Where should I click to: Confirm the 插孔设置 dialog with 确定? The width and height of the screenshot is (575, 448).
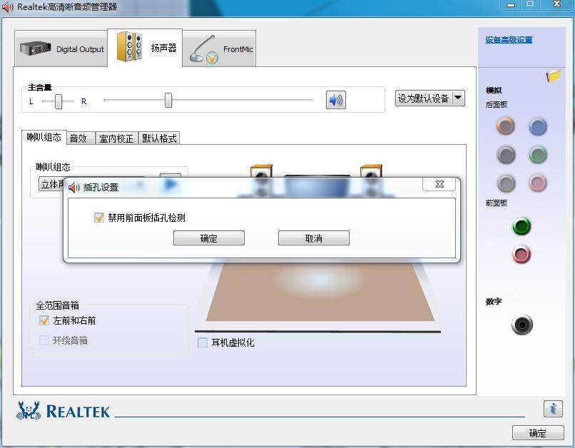[208, 238]
